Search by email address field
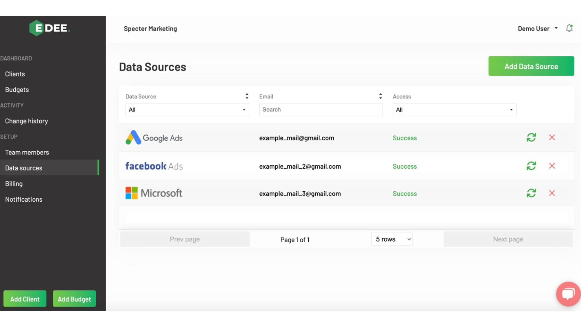The image size is (581, 327). [321, 109]
